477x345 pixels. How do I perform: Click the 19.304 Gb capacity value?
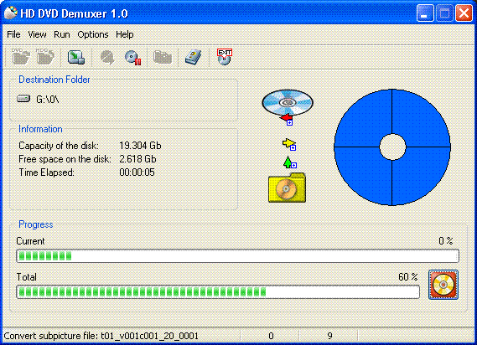pyautogui.click(x=140, y=146)
